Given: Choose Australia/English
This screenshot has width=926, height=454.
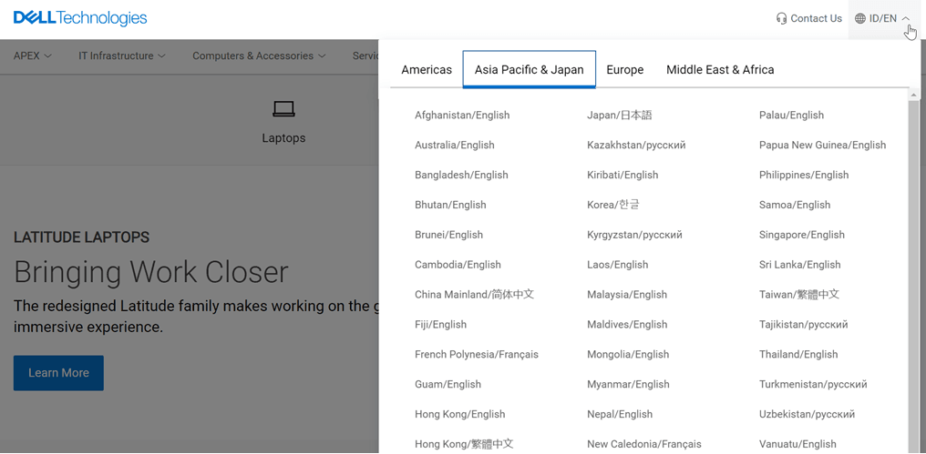Looking at the screenshot, I should [x=454, y=145].
